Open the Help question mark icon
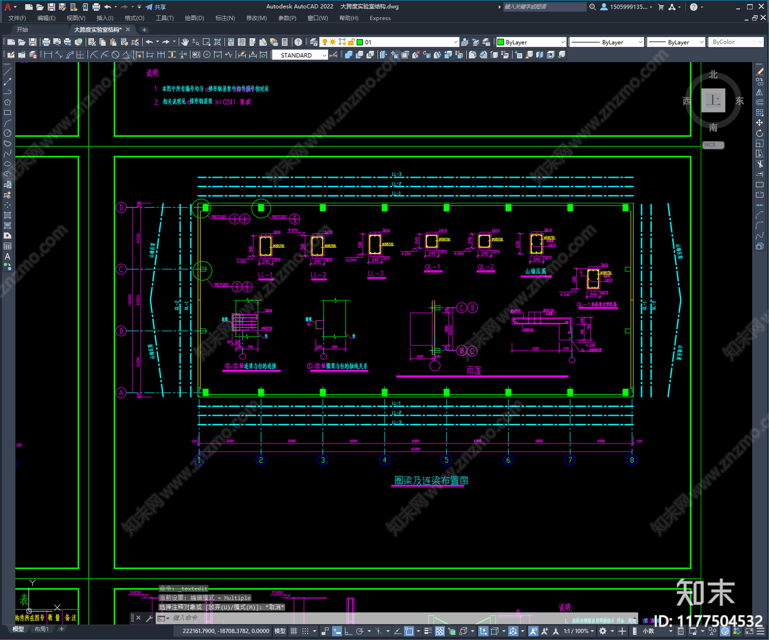Viewport: 769px width, 640px height. click(298, 42)
